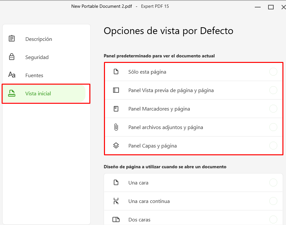Image resolution: width=286 pixels, height=225 pixels.
Task: Maximize the Expert PDF window
Action: pos(271,7)
